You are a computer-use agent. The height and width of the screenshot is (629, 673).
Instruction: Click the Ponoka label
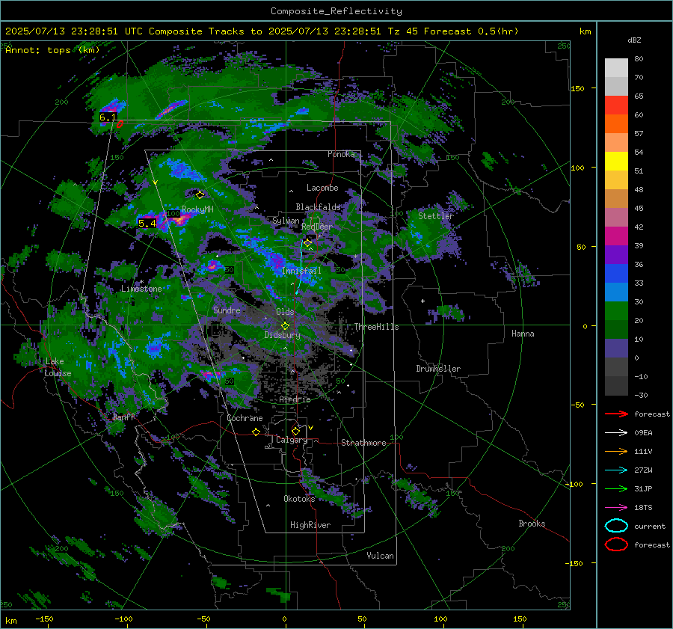point(341,154)
